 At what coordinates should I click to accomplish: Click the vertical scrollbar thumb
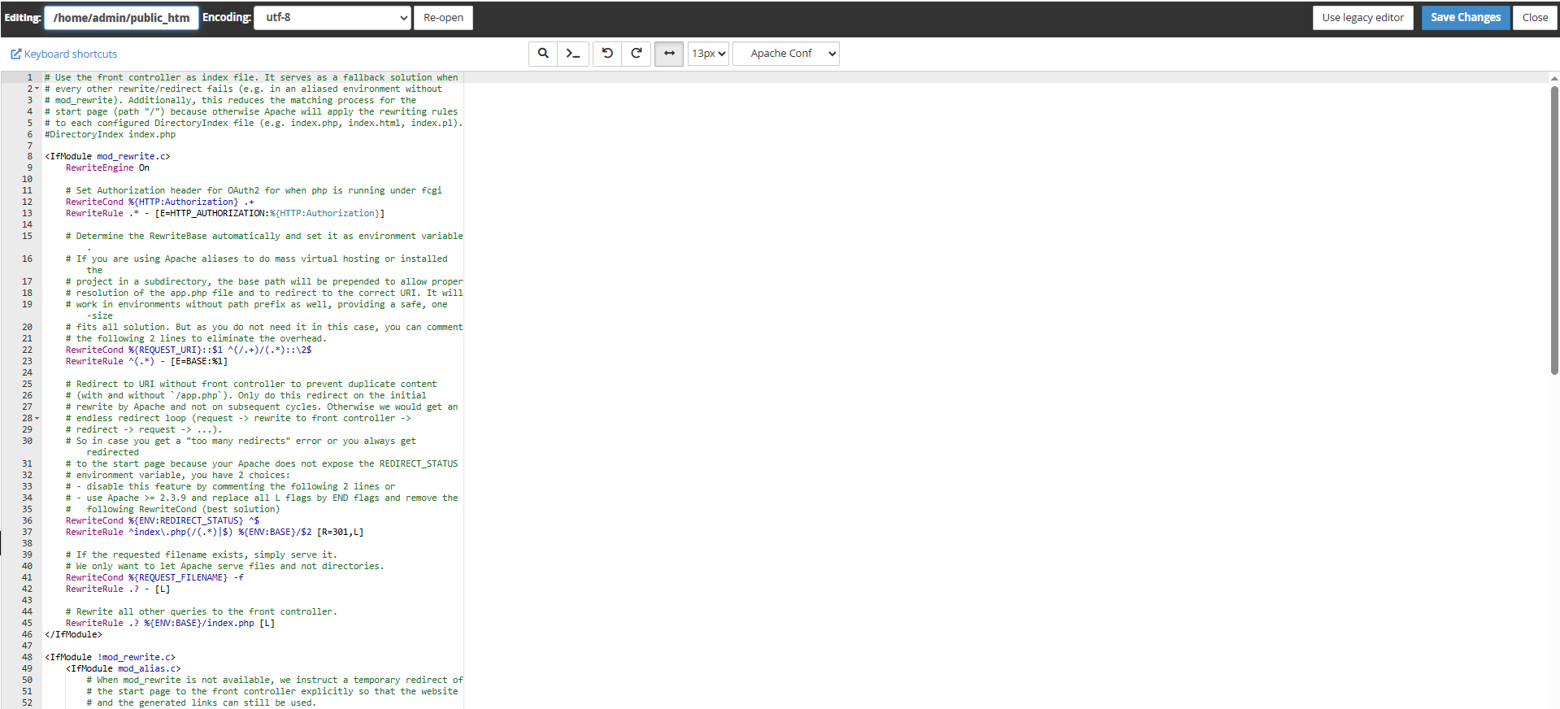pyautogui.click(x=1554, y=229)
